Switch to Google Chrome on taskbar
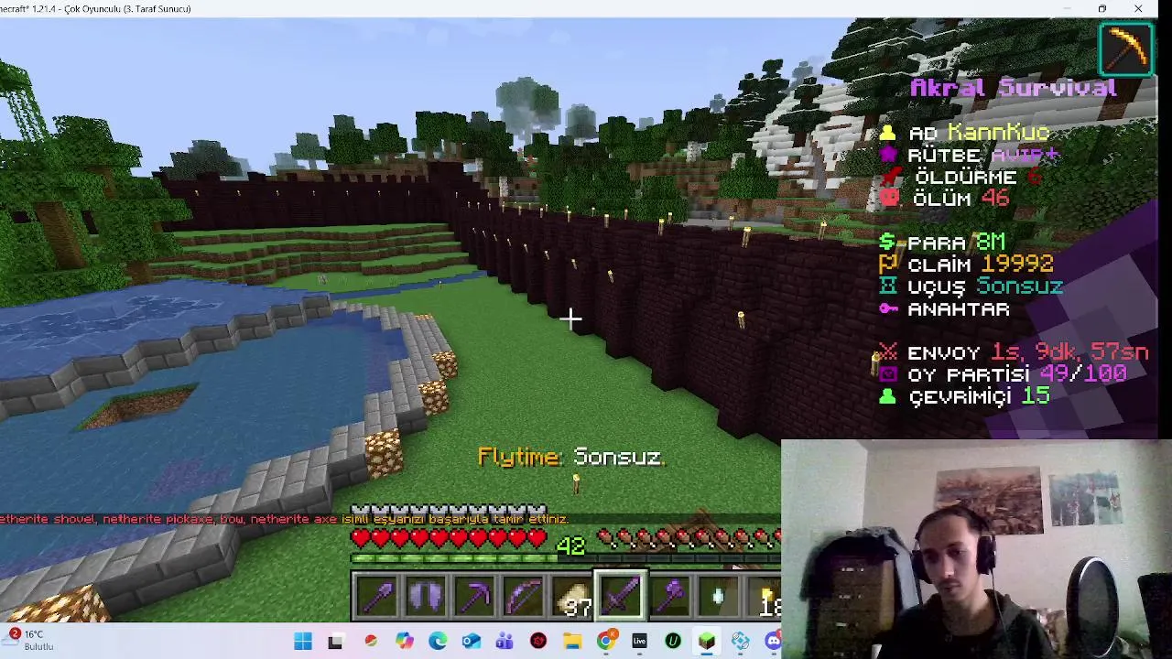This screenshot has height=659, width=1172. 605,642
